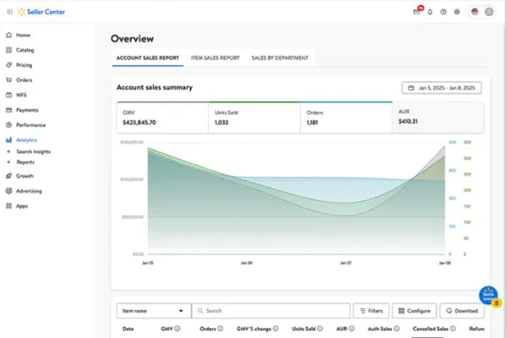Open the Item name dropdown
Image resolution: width=507 pixels, height=338 pixels.
154,311
